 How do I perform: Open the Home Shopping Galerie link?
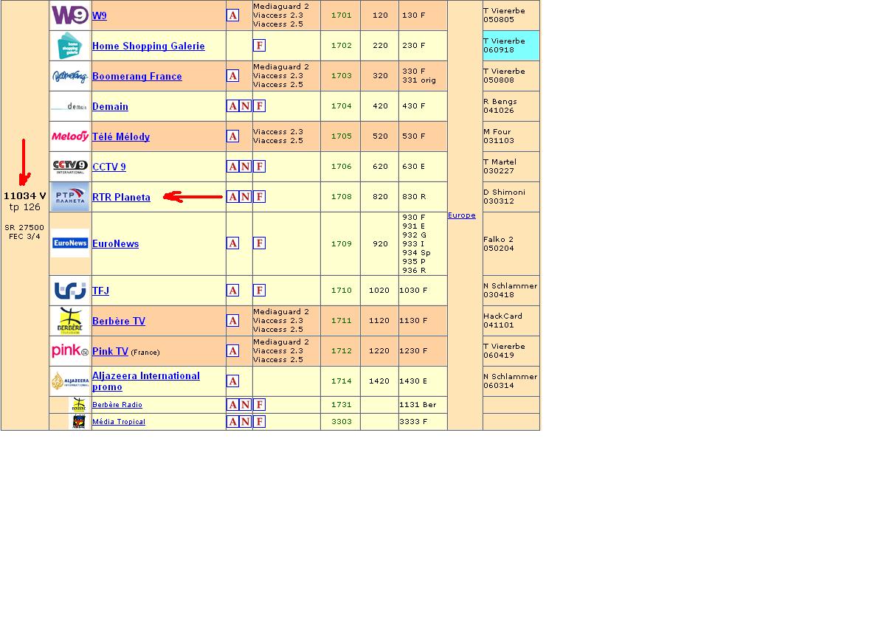tap(148, 46)
